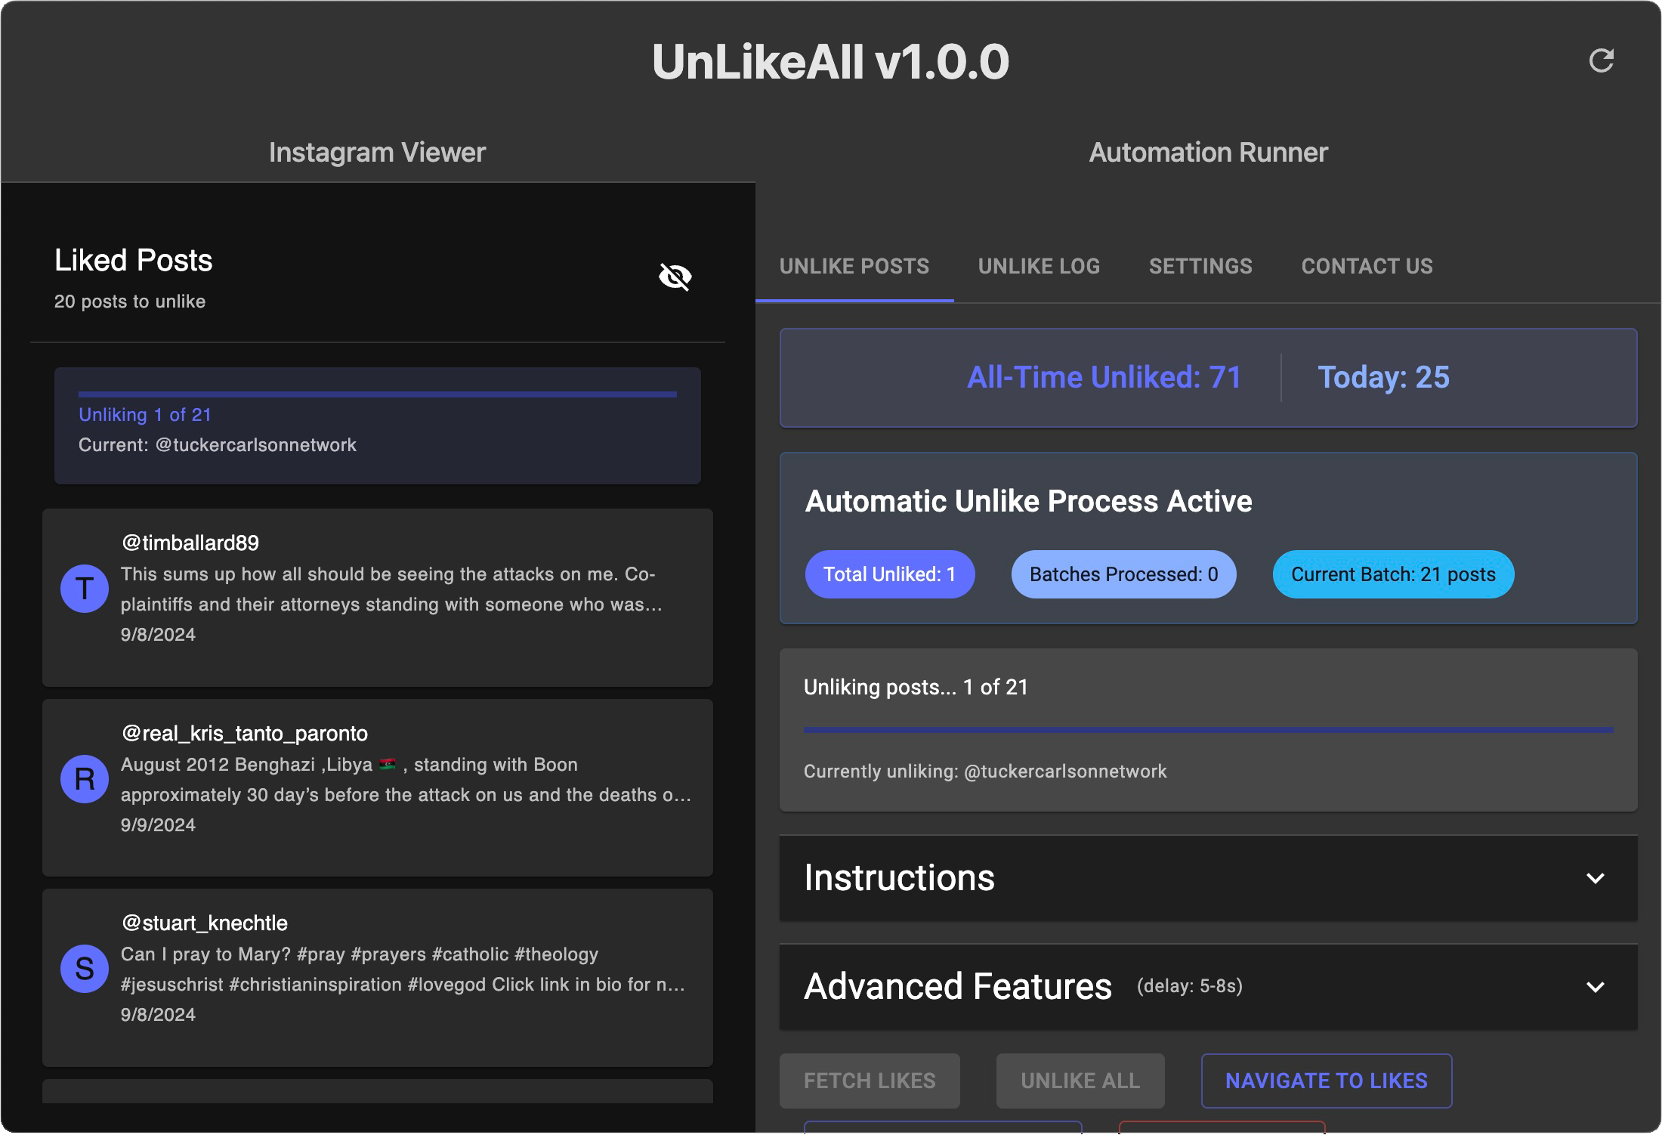Open the @real_kris_tanto_paronto post card
This screenshot has width=1662, height=1135.
pyautogui.click(x=377, y=787)
